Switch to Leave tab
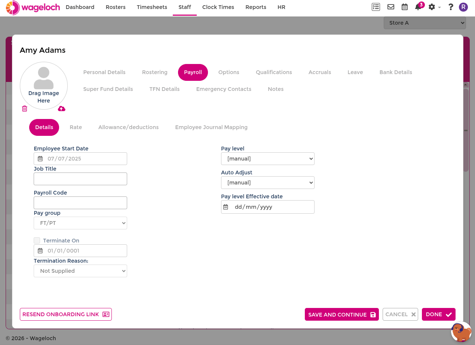The height and width of the screenshot is (345, 475). tap(355, 72)
